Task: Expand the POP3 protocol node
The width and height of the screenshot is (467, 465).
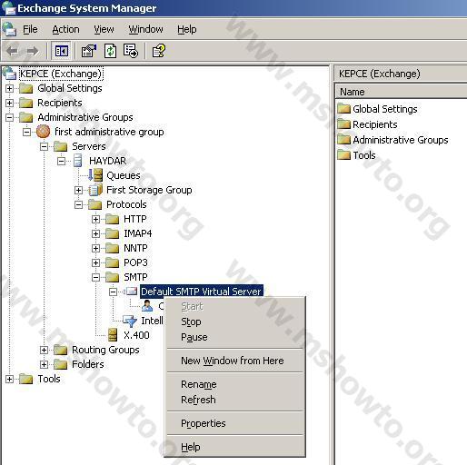Action: tap(95, 262)
